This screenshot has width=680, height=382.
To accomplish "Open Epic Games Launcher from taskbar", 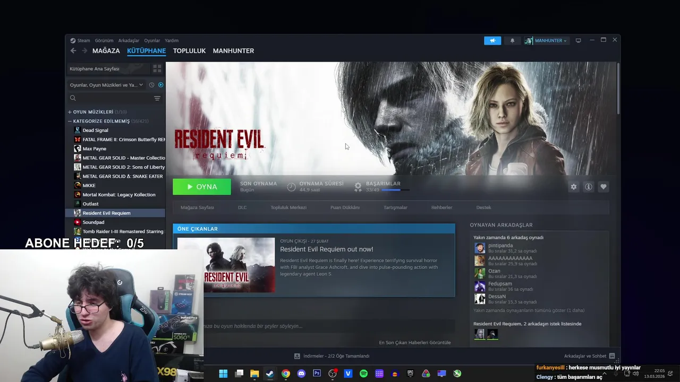I will click(x=410, y=374).
